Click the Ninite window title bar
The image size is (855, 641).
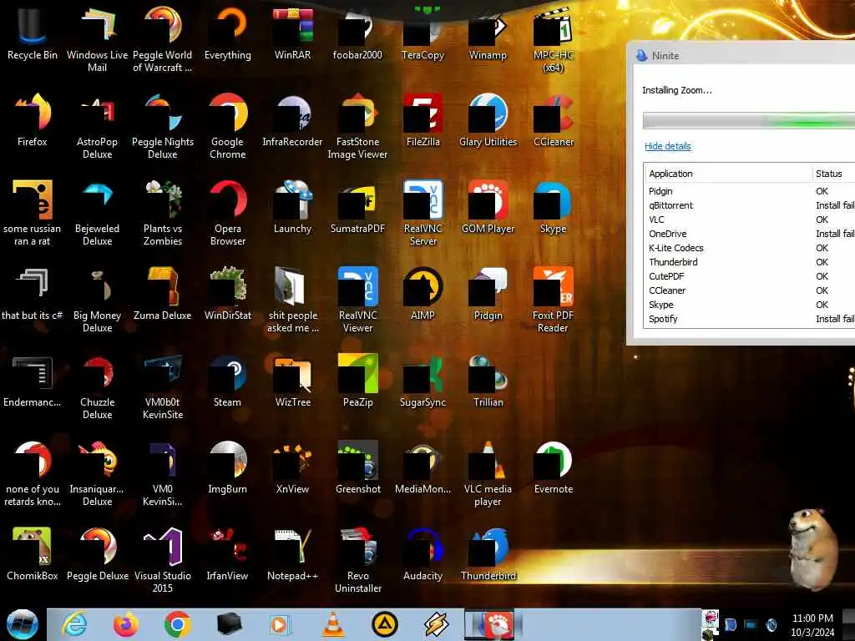tap(741, 55)
